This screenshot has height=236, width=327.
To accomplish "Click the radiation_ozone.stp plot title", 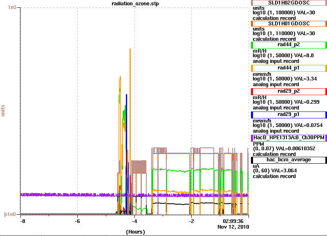I will pyautogui.click(x=135, y=4).
